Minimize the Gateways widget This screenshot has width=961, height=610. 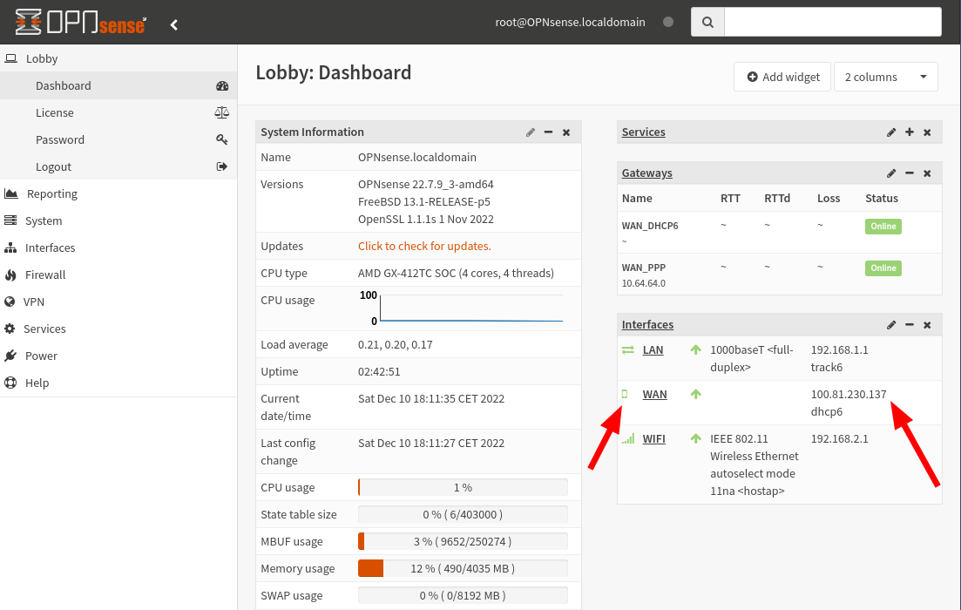[x=910, y=173]
